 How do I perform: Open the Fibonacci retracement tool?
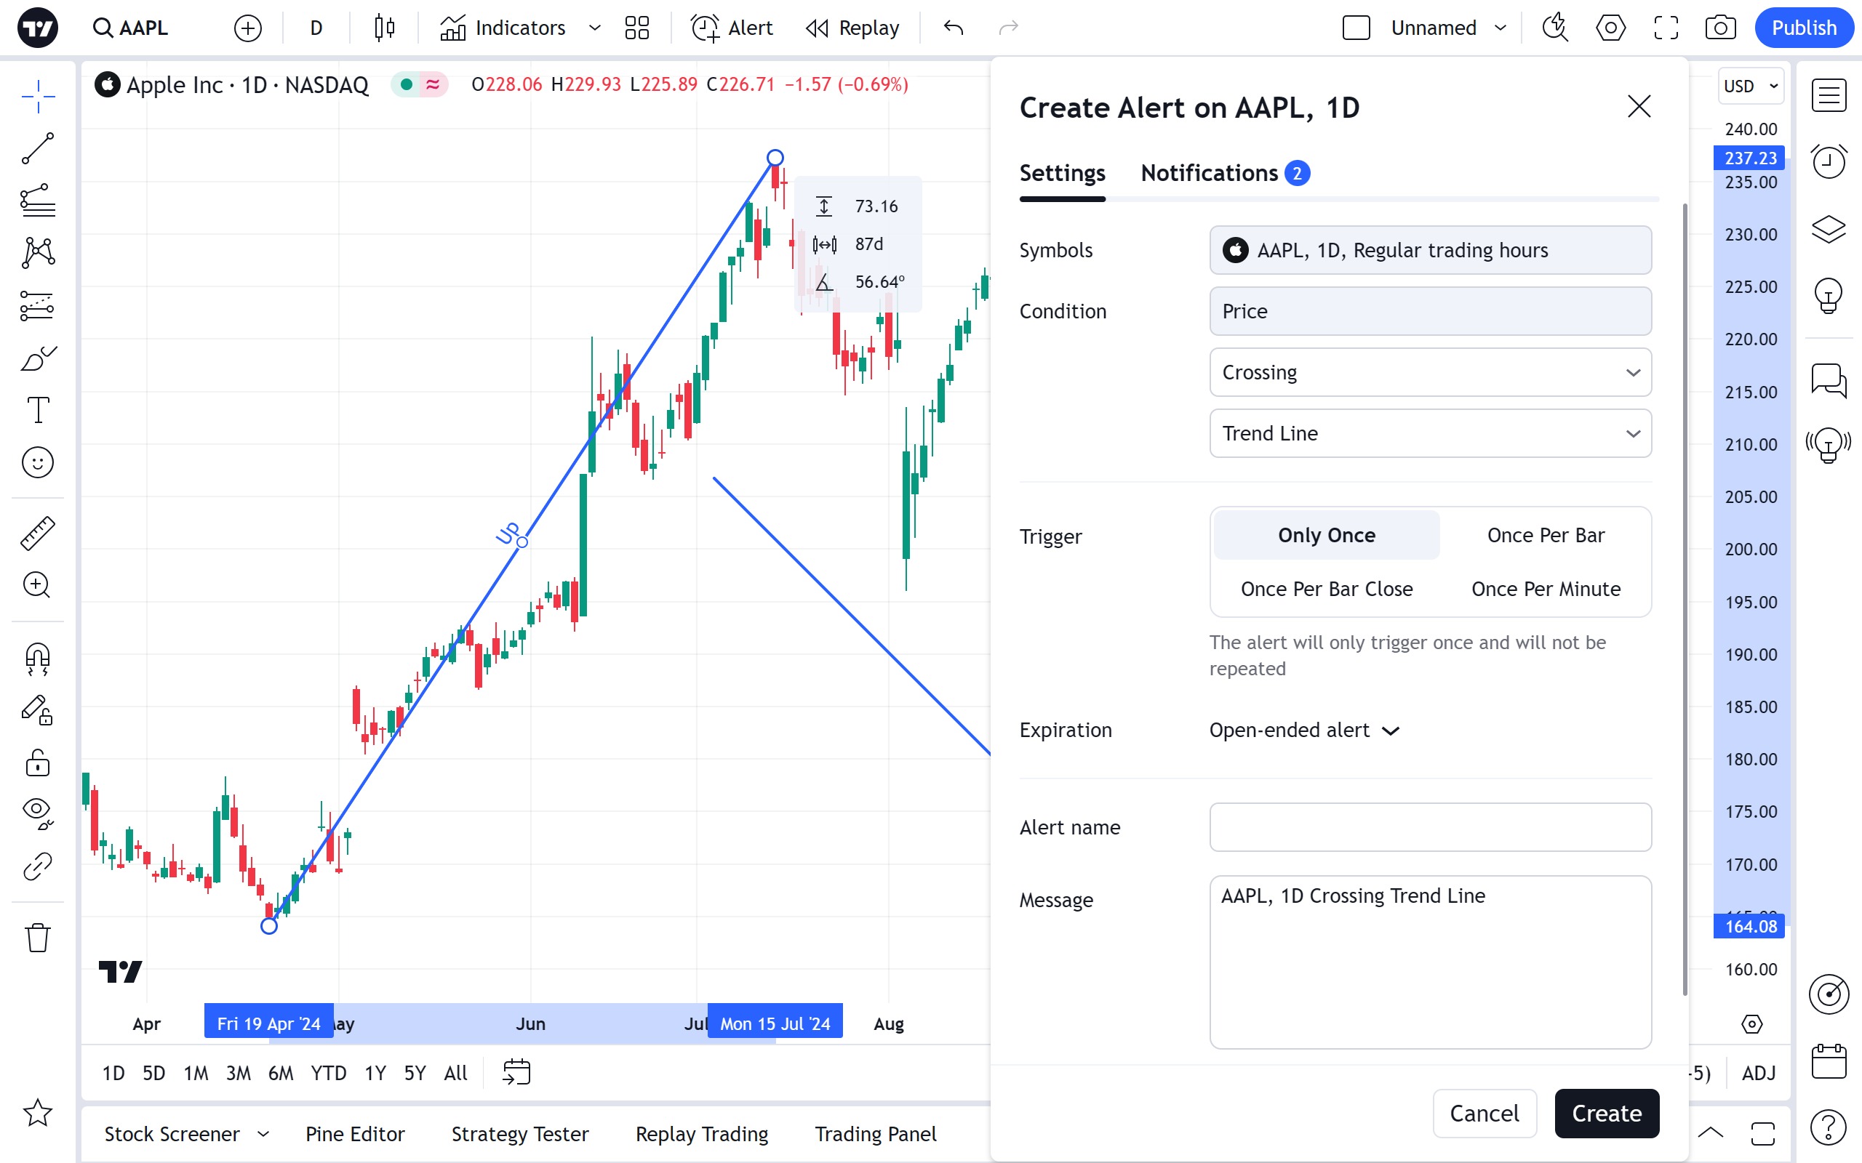[38, 201]
